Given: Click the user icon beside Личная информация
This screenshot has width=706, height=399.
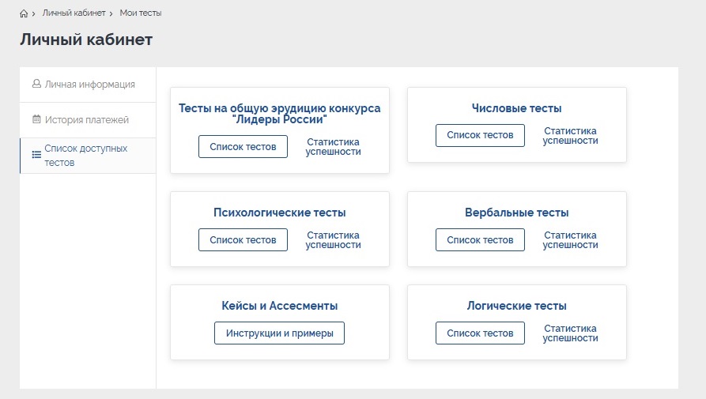Looking at the screenshot, I should pyautogui.click(x=36, y=84).
